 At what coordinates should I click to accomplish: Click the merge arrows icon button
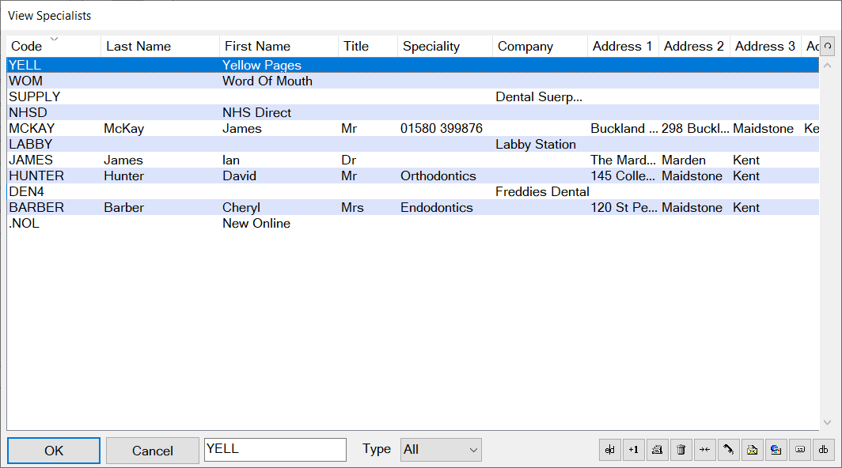click(705, 450)
